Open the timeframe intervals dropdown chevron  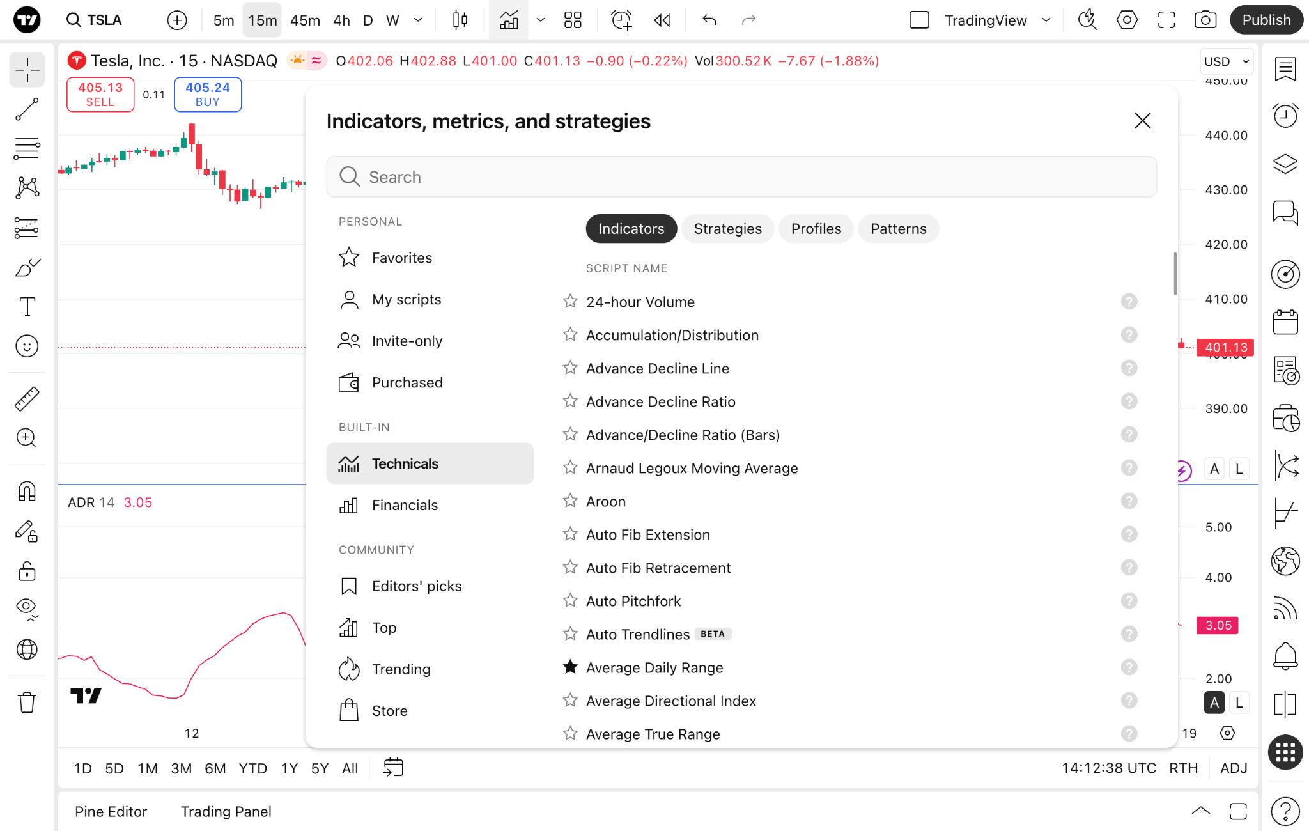click(418, 20)
